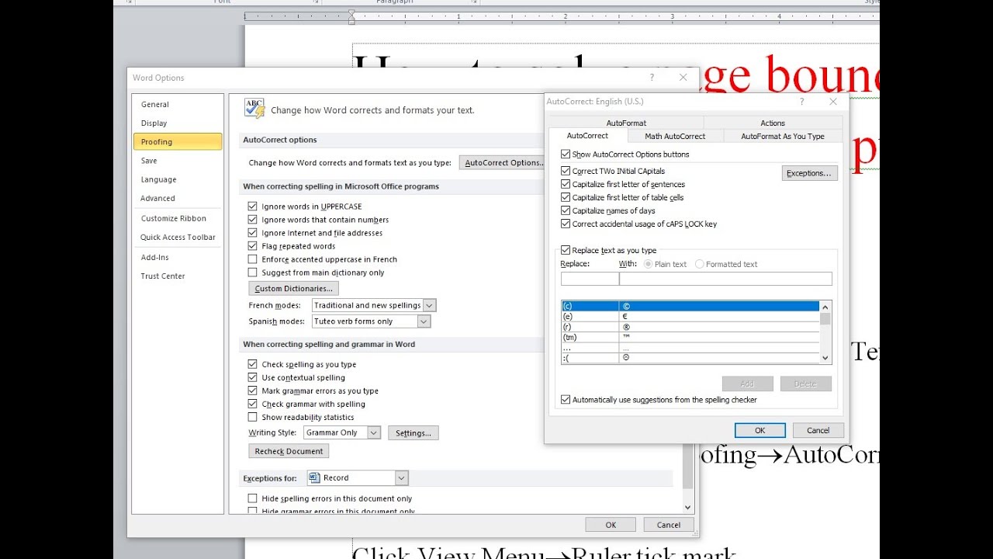Viewport: 993px width, 559px height.
Task: Open Customize Ribbon category
Action: click(178, 218)
